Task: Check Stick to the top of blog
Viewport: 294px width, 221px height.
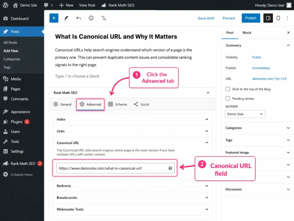Action: coord(228,89)
